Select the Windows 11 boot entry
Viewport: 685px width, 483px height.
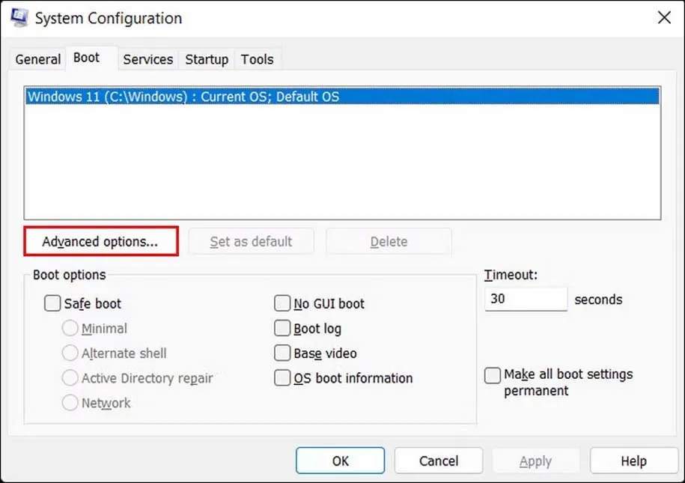[x=183, y=97]
